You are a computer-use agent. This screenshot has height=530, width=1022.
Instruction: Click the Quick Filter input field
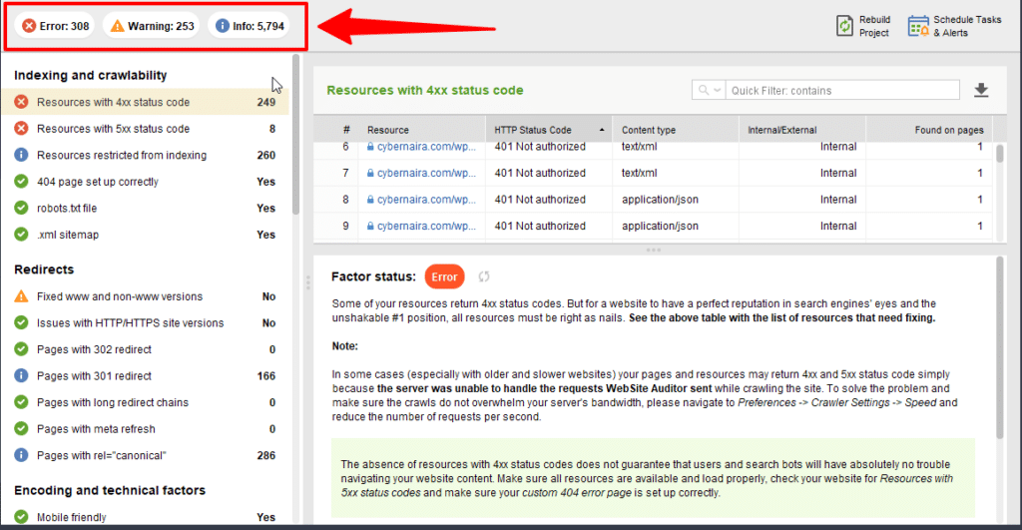[x=843, y=91]
